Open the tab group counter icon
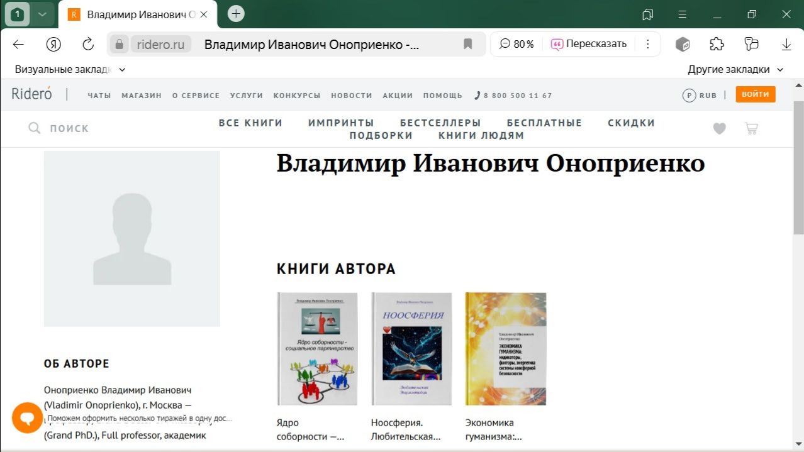The image size is (804, 452). (x=17, y=14)
